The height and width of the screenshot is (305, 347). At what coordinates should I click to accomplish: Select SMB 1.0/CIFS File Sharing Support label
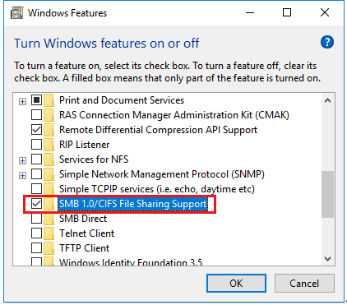coord(133,204)
